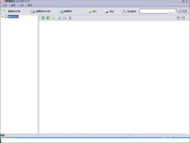Click the green forward arrow icon
The image size is (190, 143).
pos(48,18)
